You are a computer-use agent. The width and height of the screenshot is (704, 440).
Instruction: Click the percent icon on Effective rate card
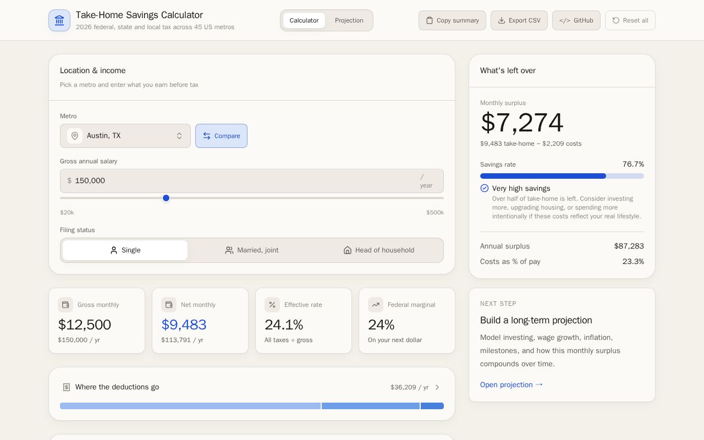point(272,305)
